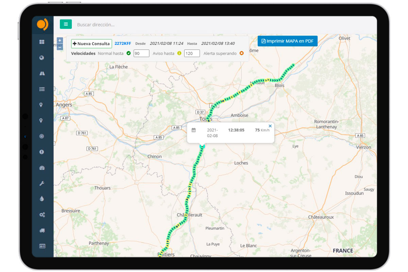
Task: Click Imprimir MAPA en PDF button
Action: click(x=287, y=41)
